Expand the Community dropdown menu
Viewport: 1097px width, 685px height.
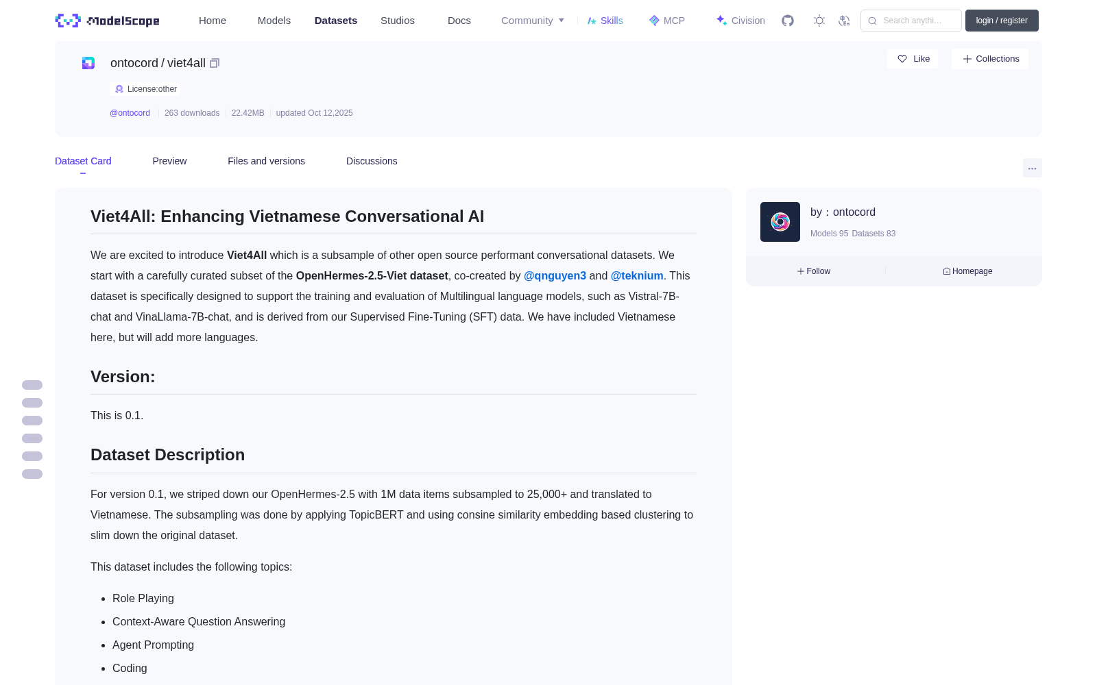533,21
